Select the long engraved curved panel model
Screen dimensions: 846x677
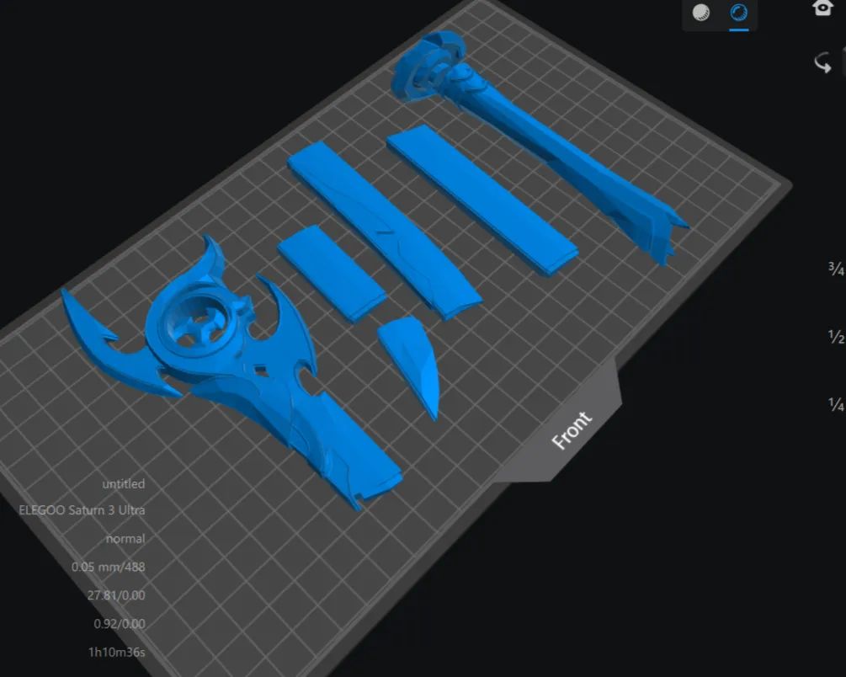[383, 229]
